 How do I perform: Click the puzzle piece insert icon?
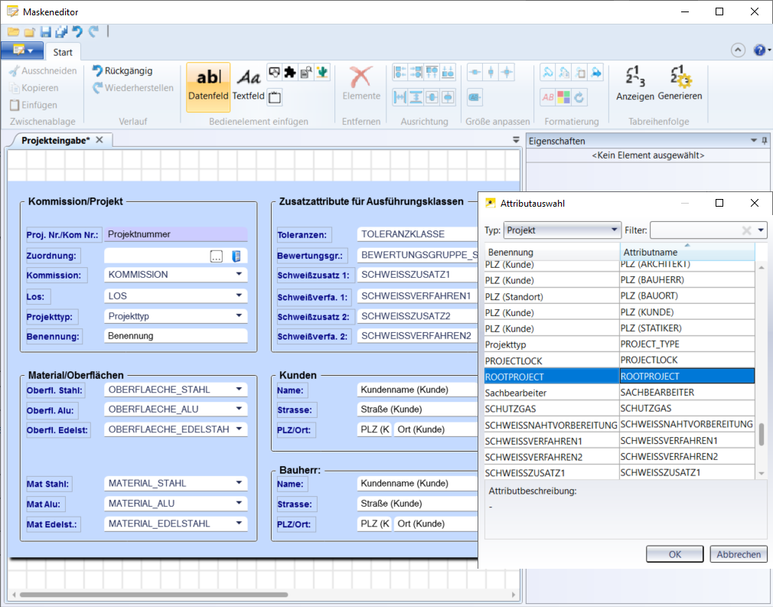tap(290, 73)
